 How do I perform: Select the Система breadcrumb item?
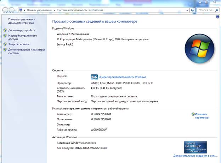[x=98, y=10]
